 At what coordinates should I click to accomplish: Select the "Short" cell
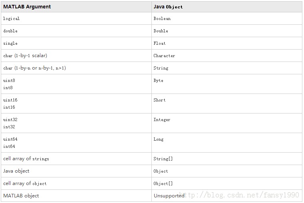(159, 100)
